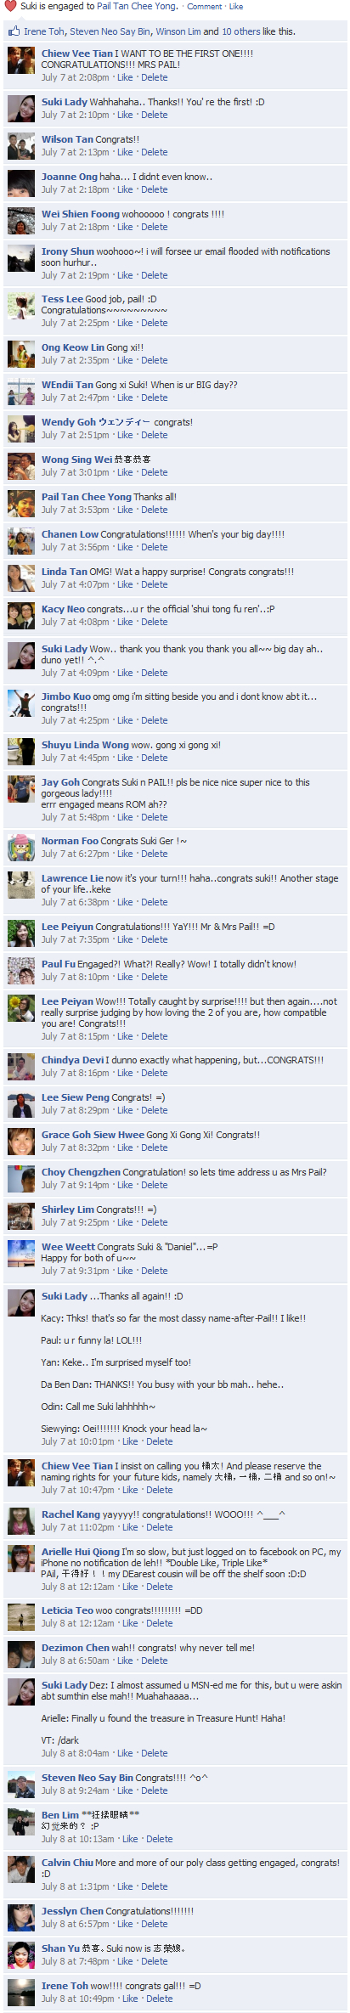Click Norman Foo's cartoon avatar

click(21, 849)
